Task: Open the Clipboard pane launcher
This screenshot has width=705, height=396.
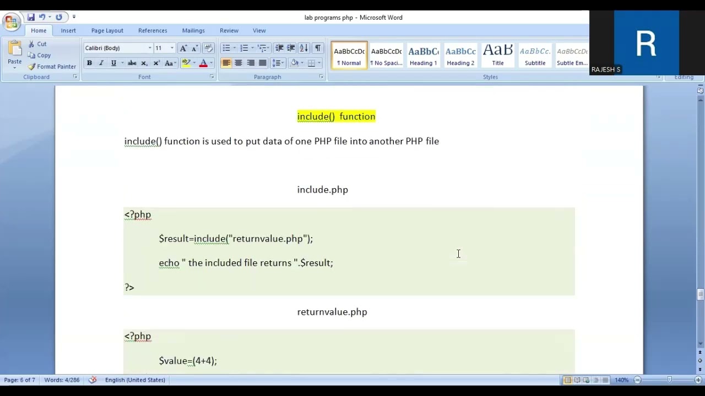Action: (x=75, y=77)
